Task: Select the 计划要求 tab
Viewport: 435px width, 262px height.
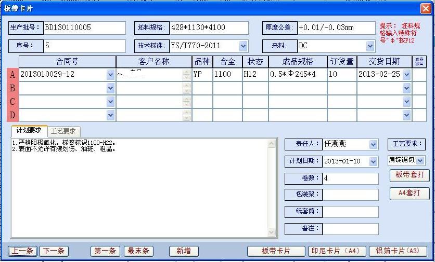Action: [x=29, y=130]
